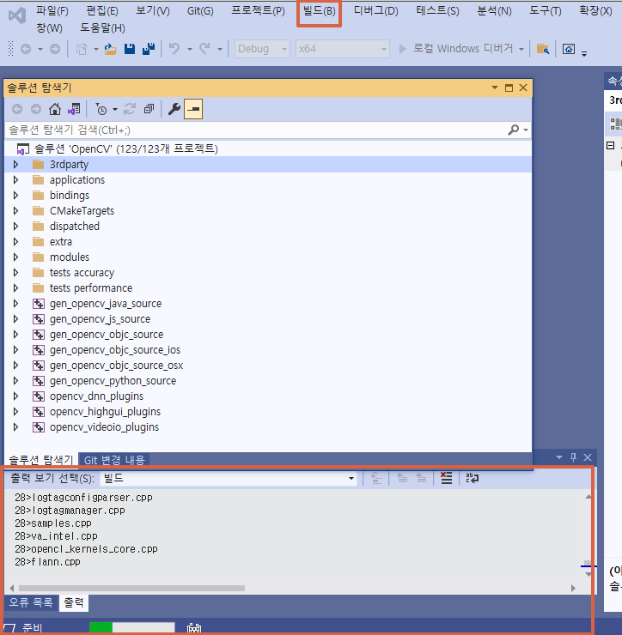This screenshot has width=622, height=635.
Task: Go to Solution Explorer home view
Action: 55,109
